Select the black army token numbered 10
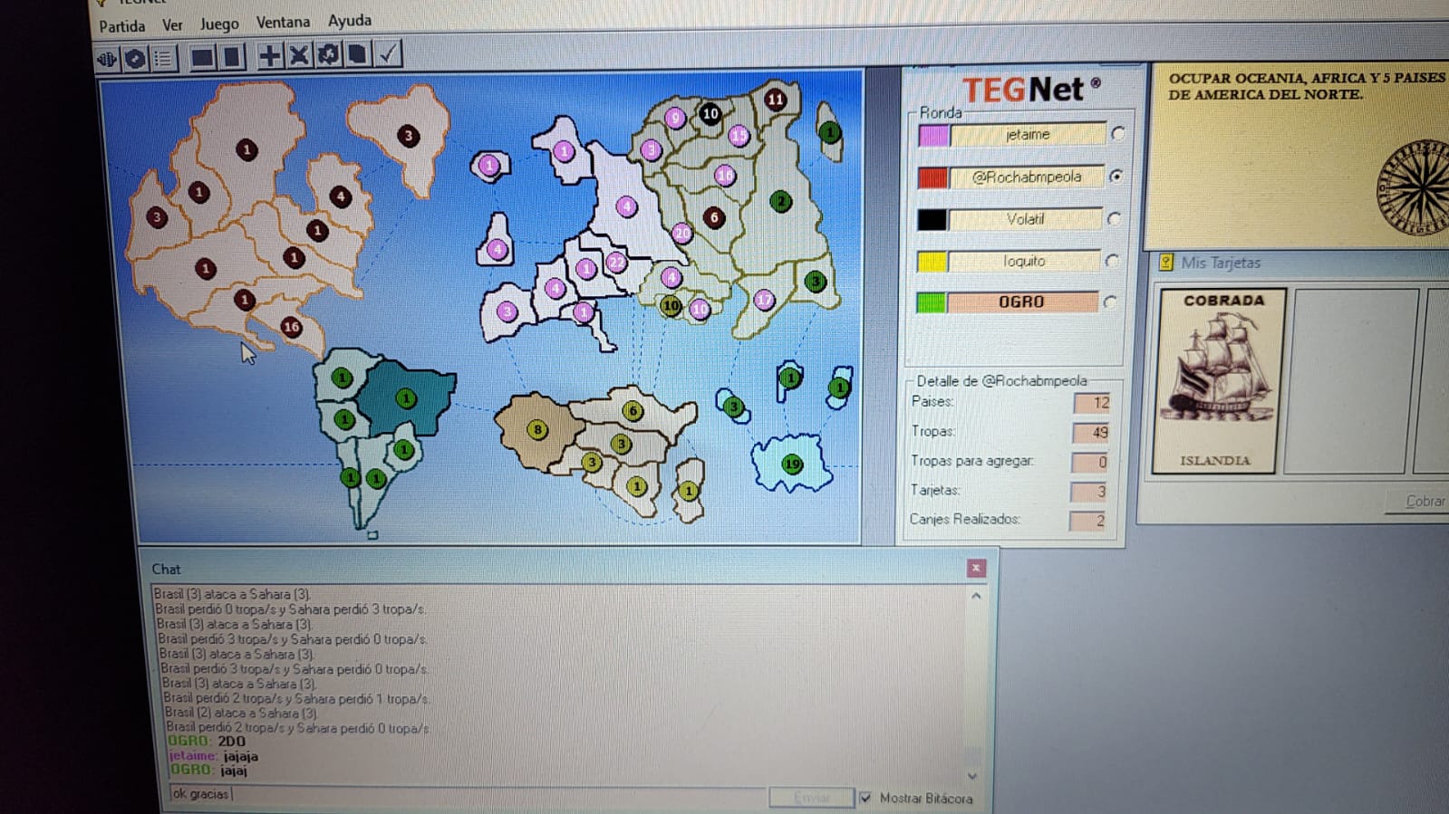1449x814 pixels. (710, 114)
